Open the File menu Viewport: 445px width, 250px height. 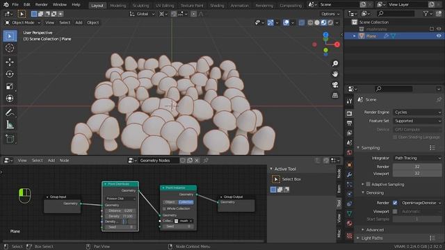click(15, 5)
